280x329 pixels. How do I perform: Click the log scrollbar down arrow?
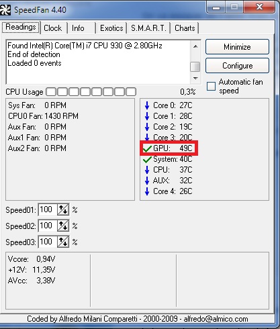[x=195, y=79]
